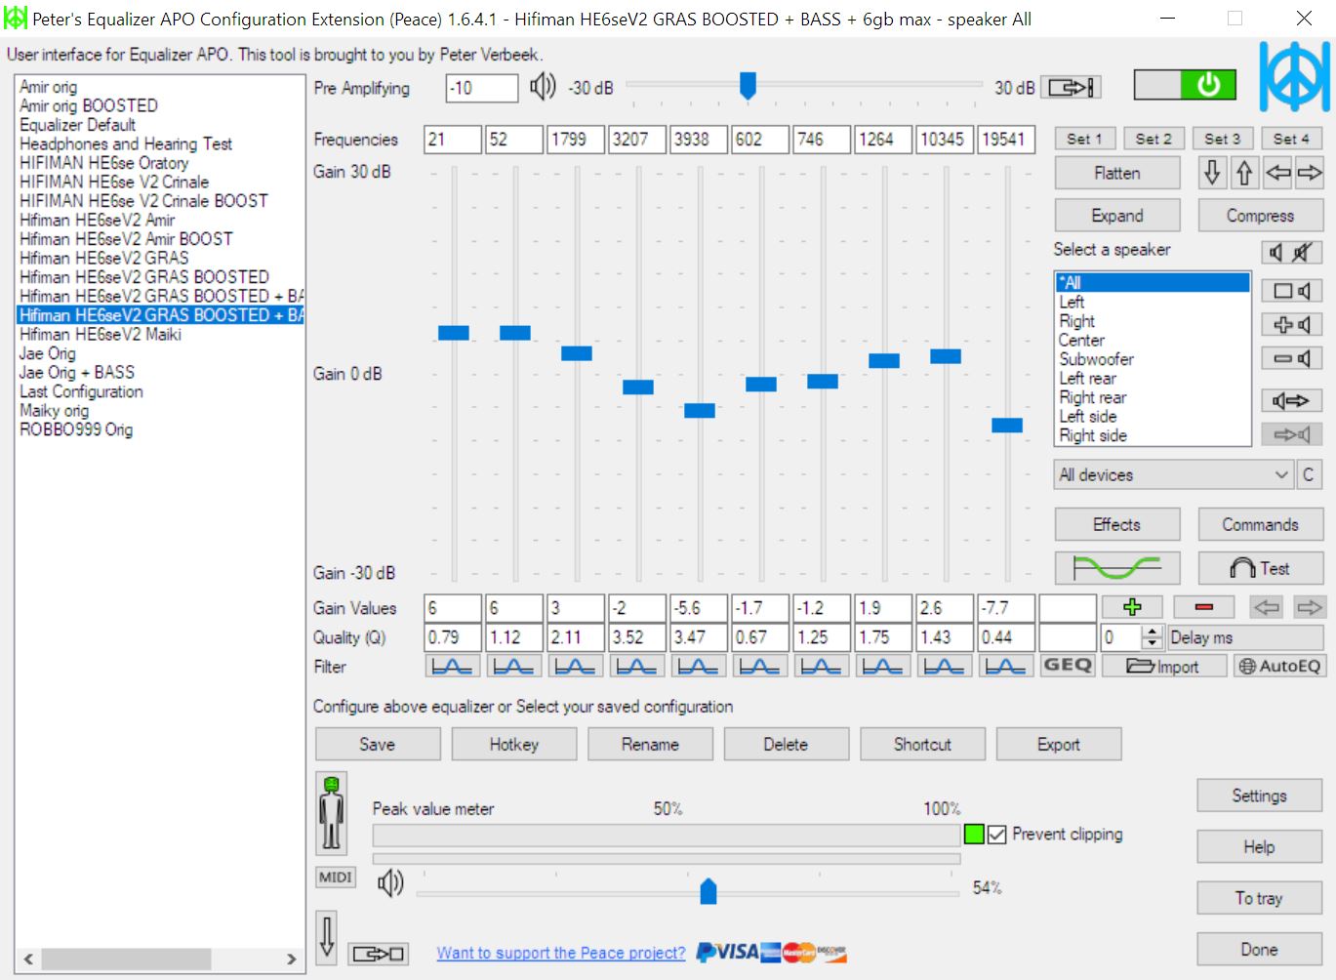Open the Effects panel

(x=1117, y=524)
